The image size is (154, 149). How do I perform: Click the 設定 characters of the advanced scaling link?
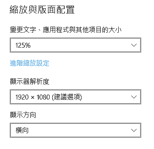(x=43, y=63)
